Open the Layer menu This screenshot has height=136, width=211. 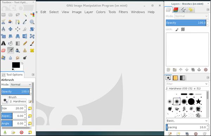click(89, 12)
